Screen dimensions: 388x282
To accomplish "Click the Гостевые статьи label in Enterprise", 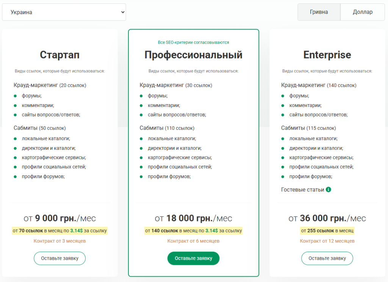I will (x=302, y=190).
